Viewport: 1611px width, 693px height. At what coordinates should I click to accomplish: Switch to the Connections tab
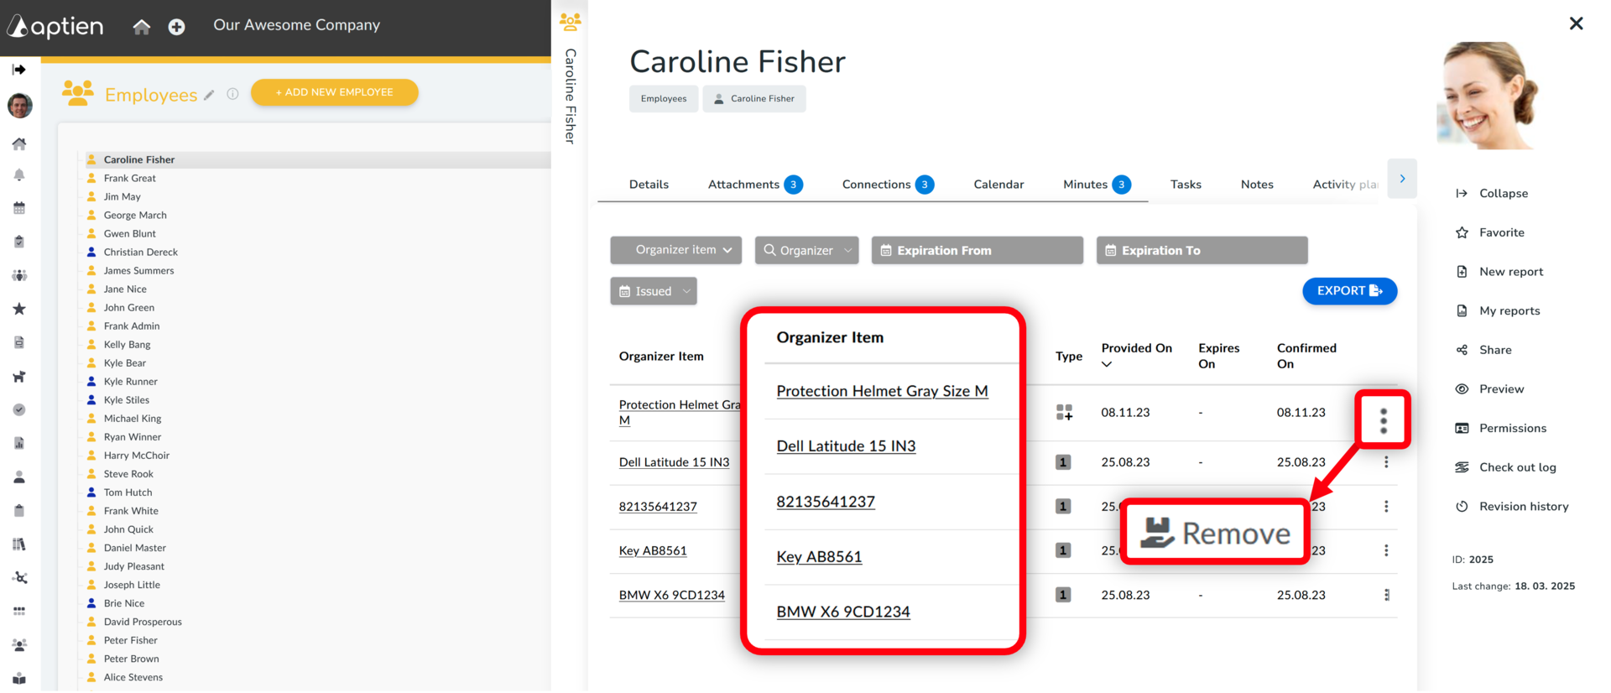point(888,185)
